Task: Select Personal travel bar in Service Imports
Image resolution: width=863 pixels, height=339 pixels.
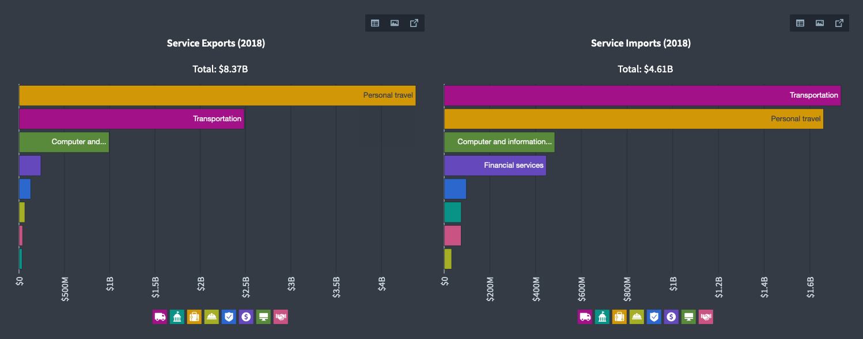Action: [x=634, y=119]
